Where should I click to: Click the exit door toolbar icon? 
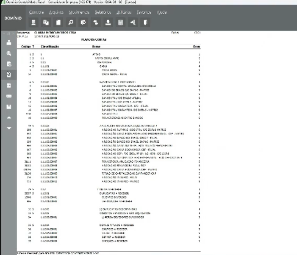145,22
